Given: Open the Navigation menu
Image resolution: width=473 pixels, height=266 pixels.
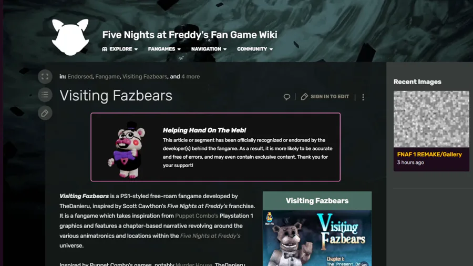Looking at the screenshot, I should coord(209,49).
